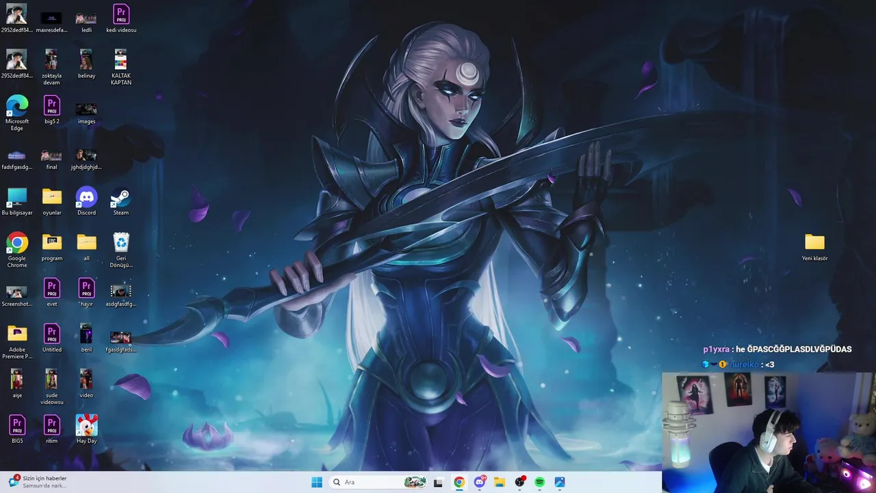The image size is (876, 493).
Task: Select the asdgfasdfg... video thumbnail
Action: [120, 294]
